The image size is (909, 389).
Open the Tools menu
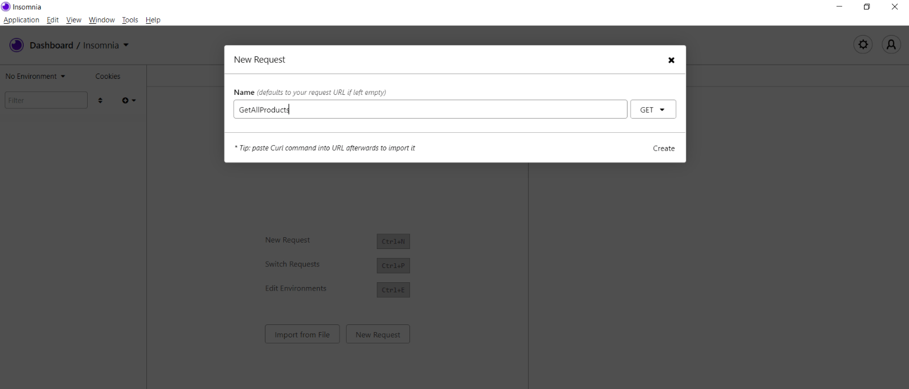[130, 20]
